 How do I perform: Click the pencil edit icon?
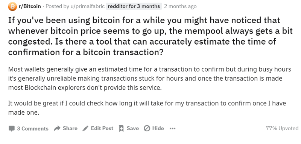85,128
